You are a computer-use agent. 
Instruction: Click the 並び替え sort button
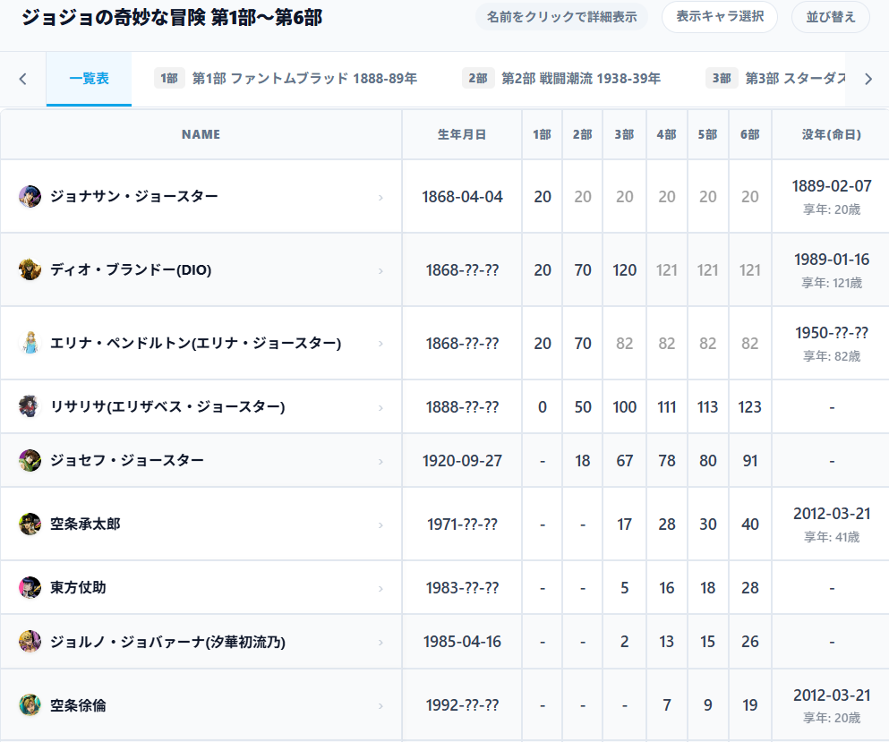(831, 17)
